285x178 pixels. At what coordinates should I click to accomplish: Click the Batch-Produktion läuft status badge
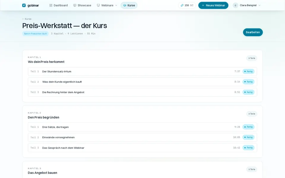[35, 34]
